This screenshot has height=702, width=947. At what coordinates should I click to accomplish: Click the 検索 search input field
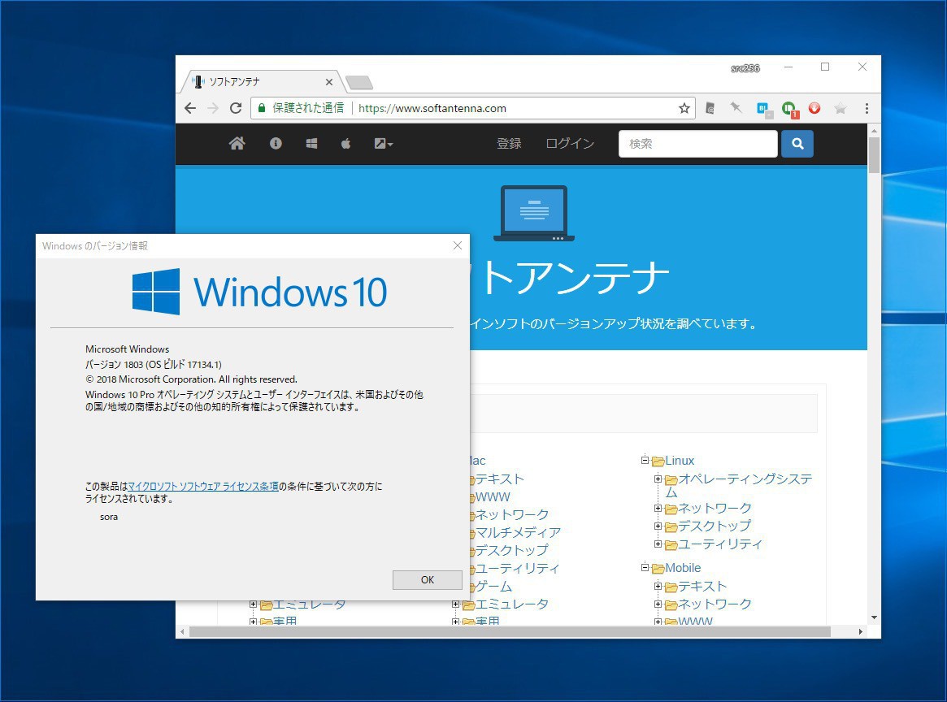(697, 144)
